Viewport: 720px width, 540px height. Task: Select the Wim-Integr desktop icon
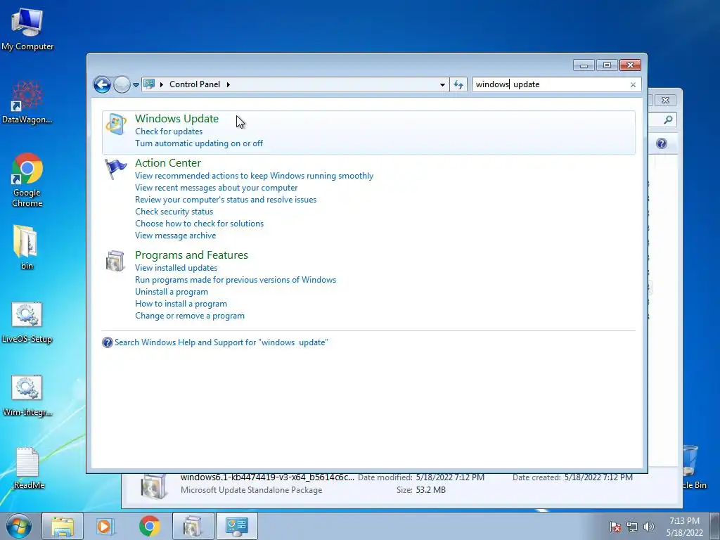[27, 396]
